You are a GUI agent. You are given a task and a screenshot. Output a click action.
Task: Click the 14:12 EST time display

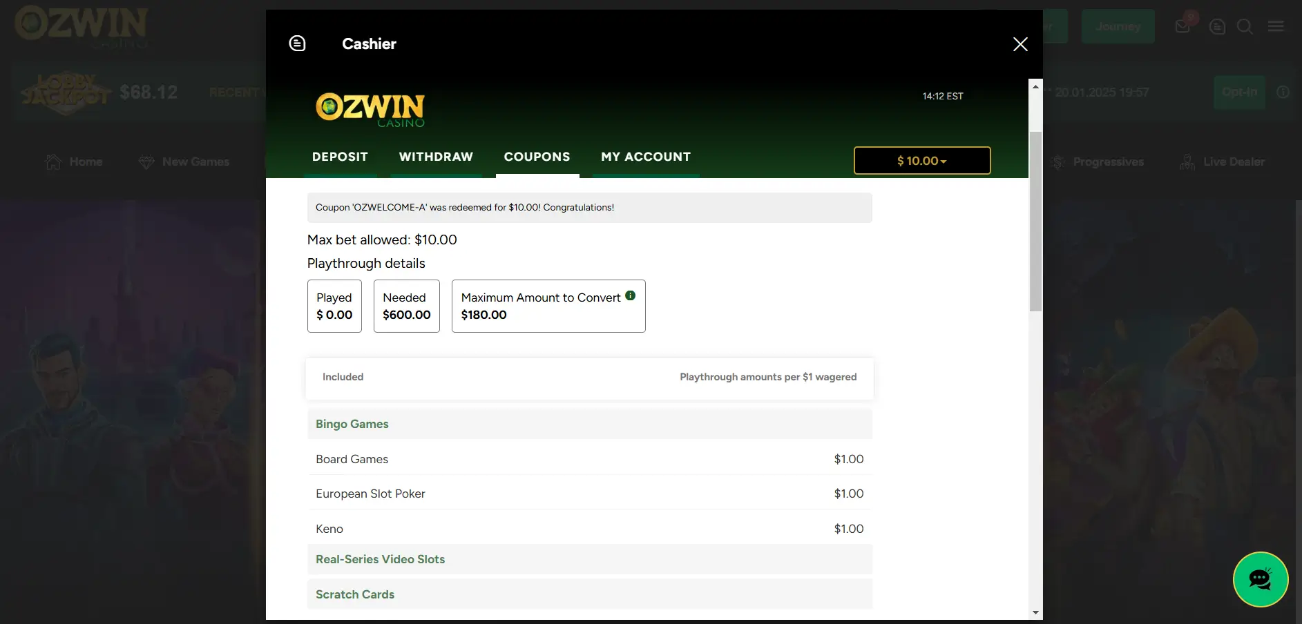[943, 96]
